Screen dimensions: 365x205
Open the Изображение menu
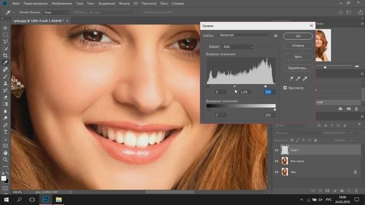click(62, 3)
